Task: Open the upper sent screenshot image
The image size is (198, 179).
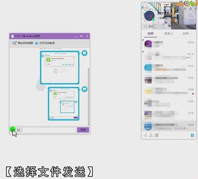Action: point(60,67)
